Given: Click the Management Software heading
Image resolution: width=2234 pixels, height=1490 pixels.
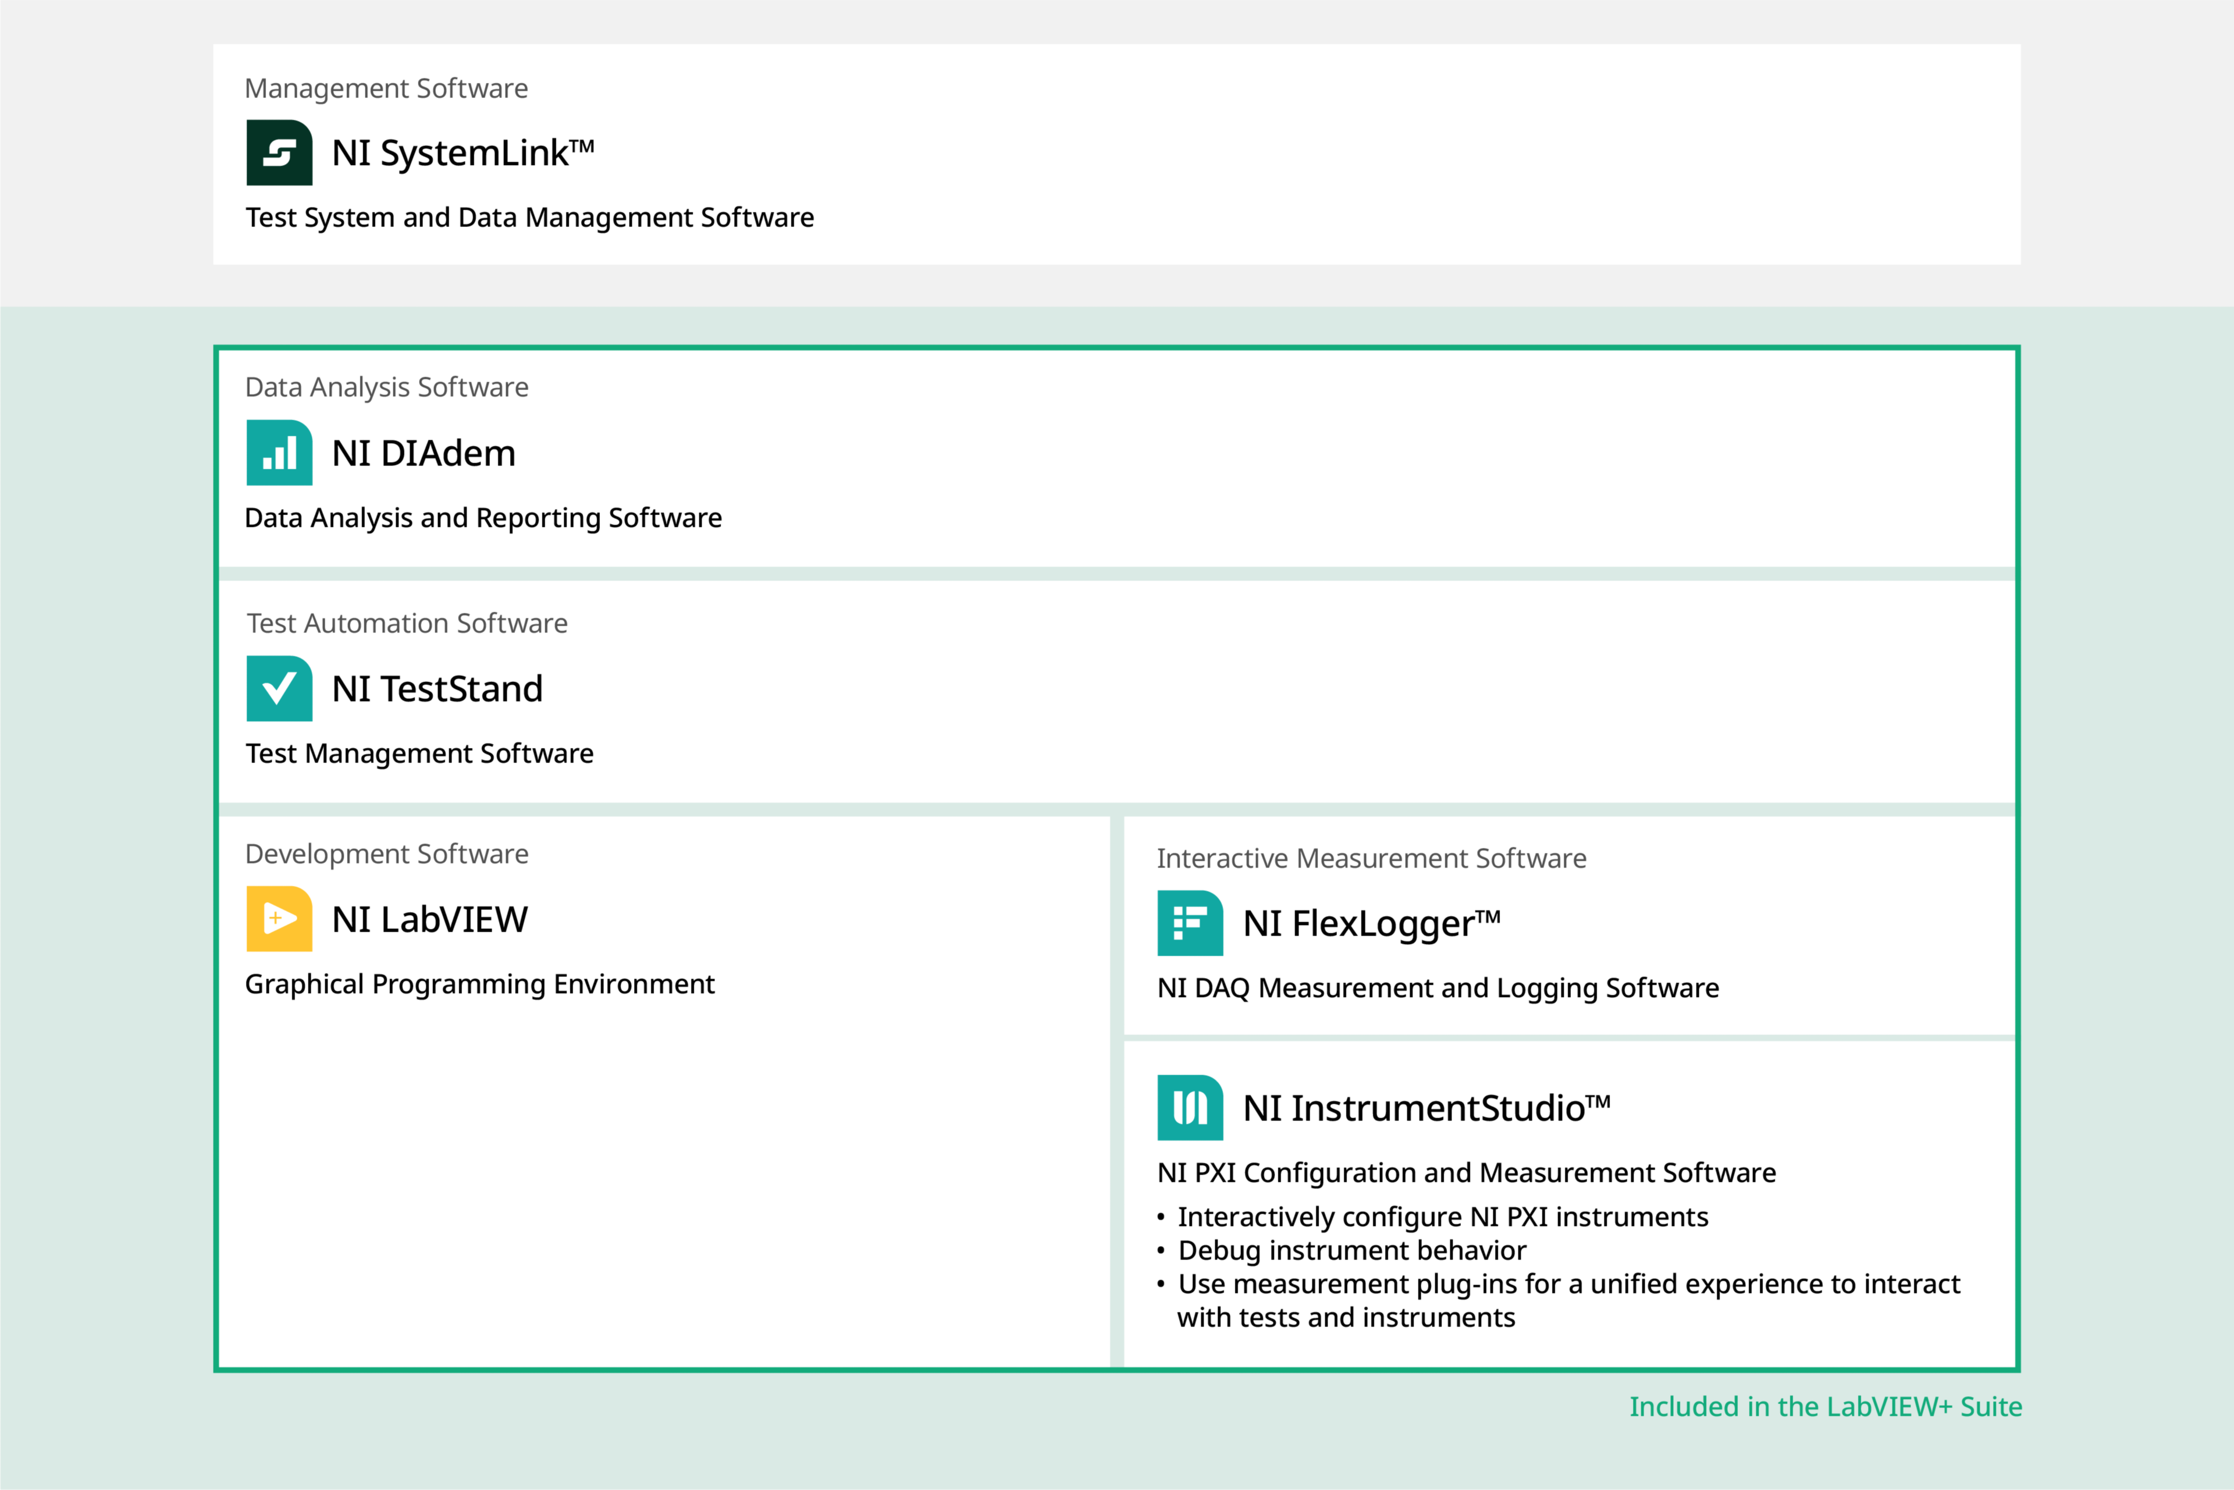Looking at the screenshot, I should click(x=387, y=88).
